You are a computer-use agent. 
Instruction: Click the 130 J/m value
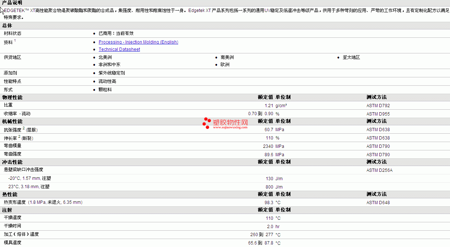pos(274,179)
